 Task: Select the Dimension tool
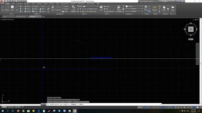point(58,8)
